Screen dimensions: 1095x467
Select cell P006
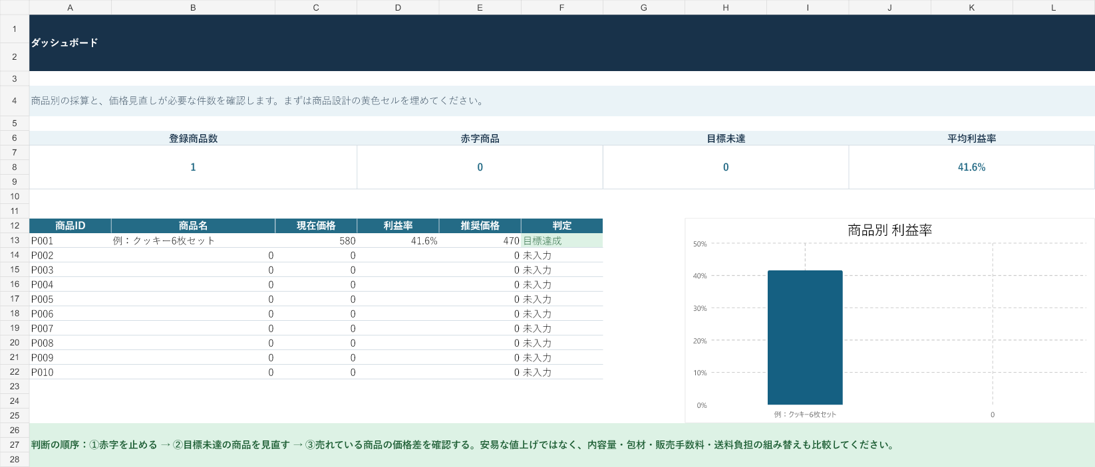[71, 314]
